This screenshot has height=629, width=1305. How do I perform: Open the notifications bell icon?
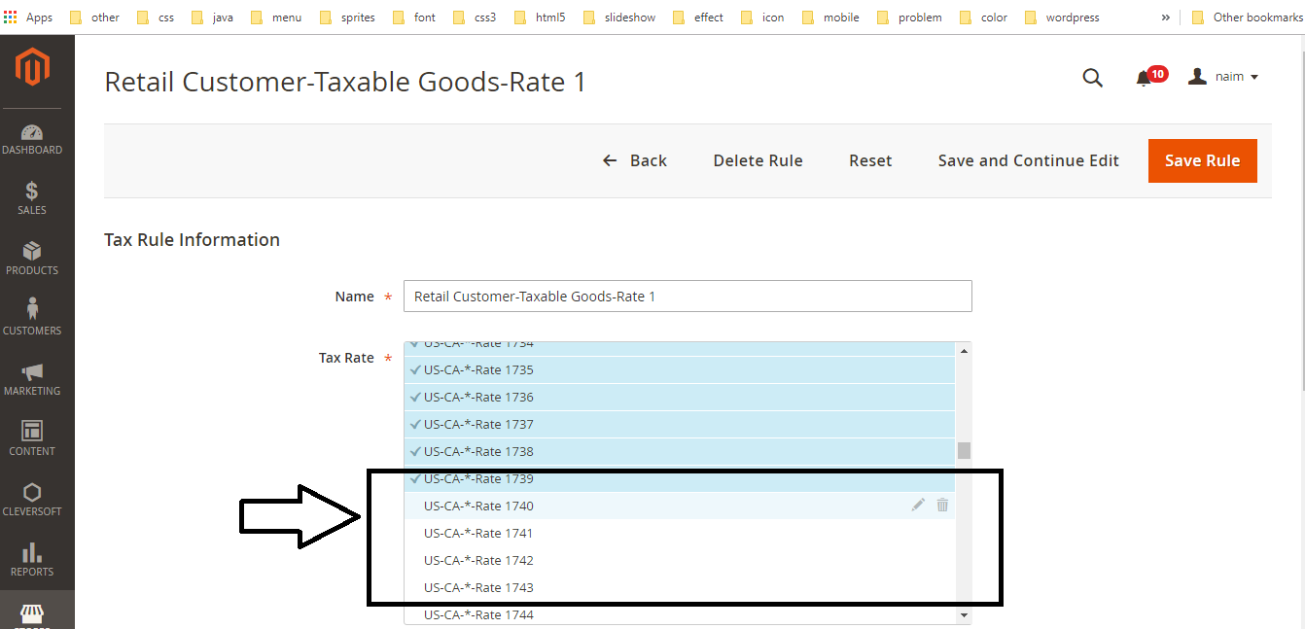pyautogui.click(x=1144, y=78)
